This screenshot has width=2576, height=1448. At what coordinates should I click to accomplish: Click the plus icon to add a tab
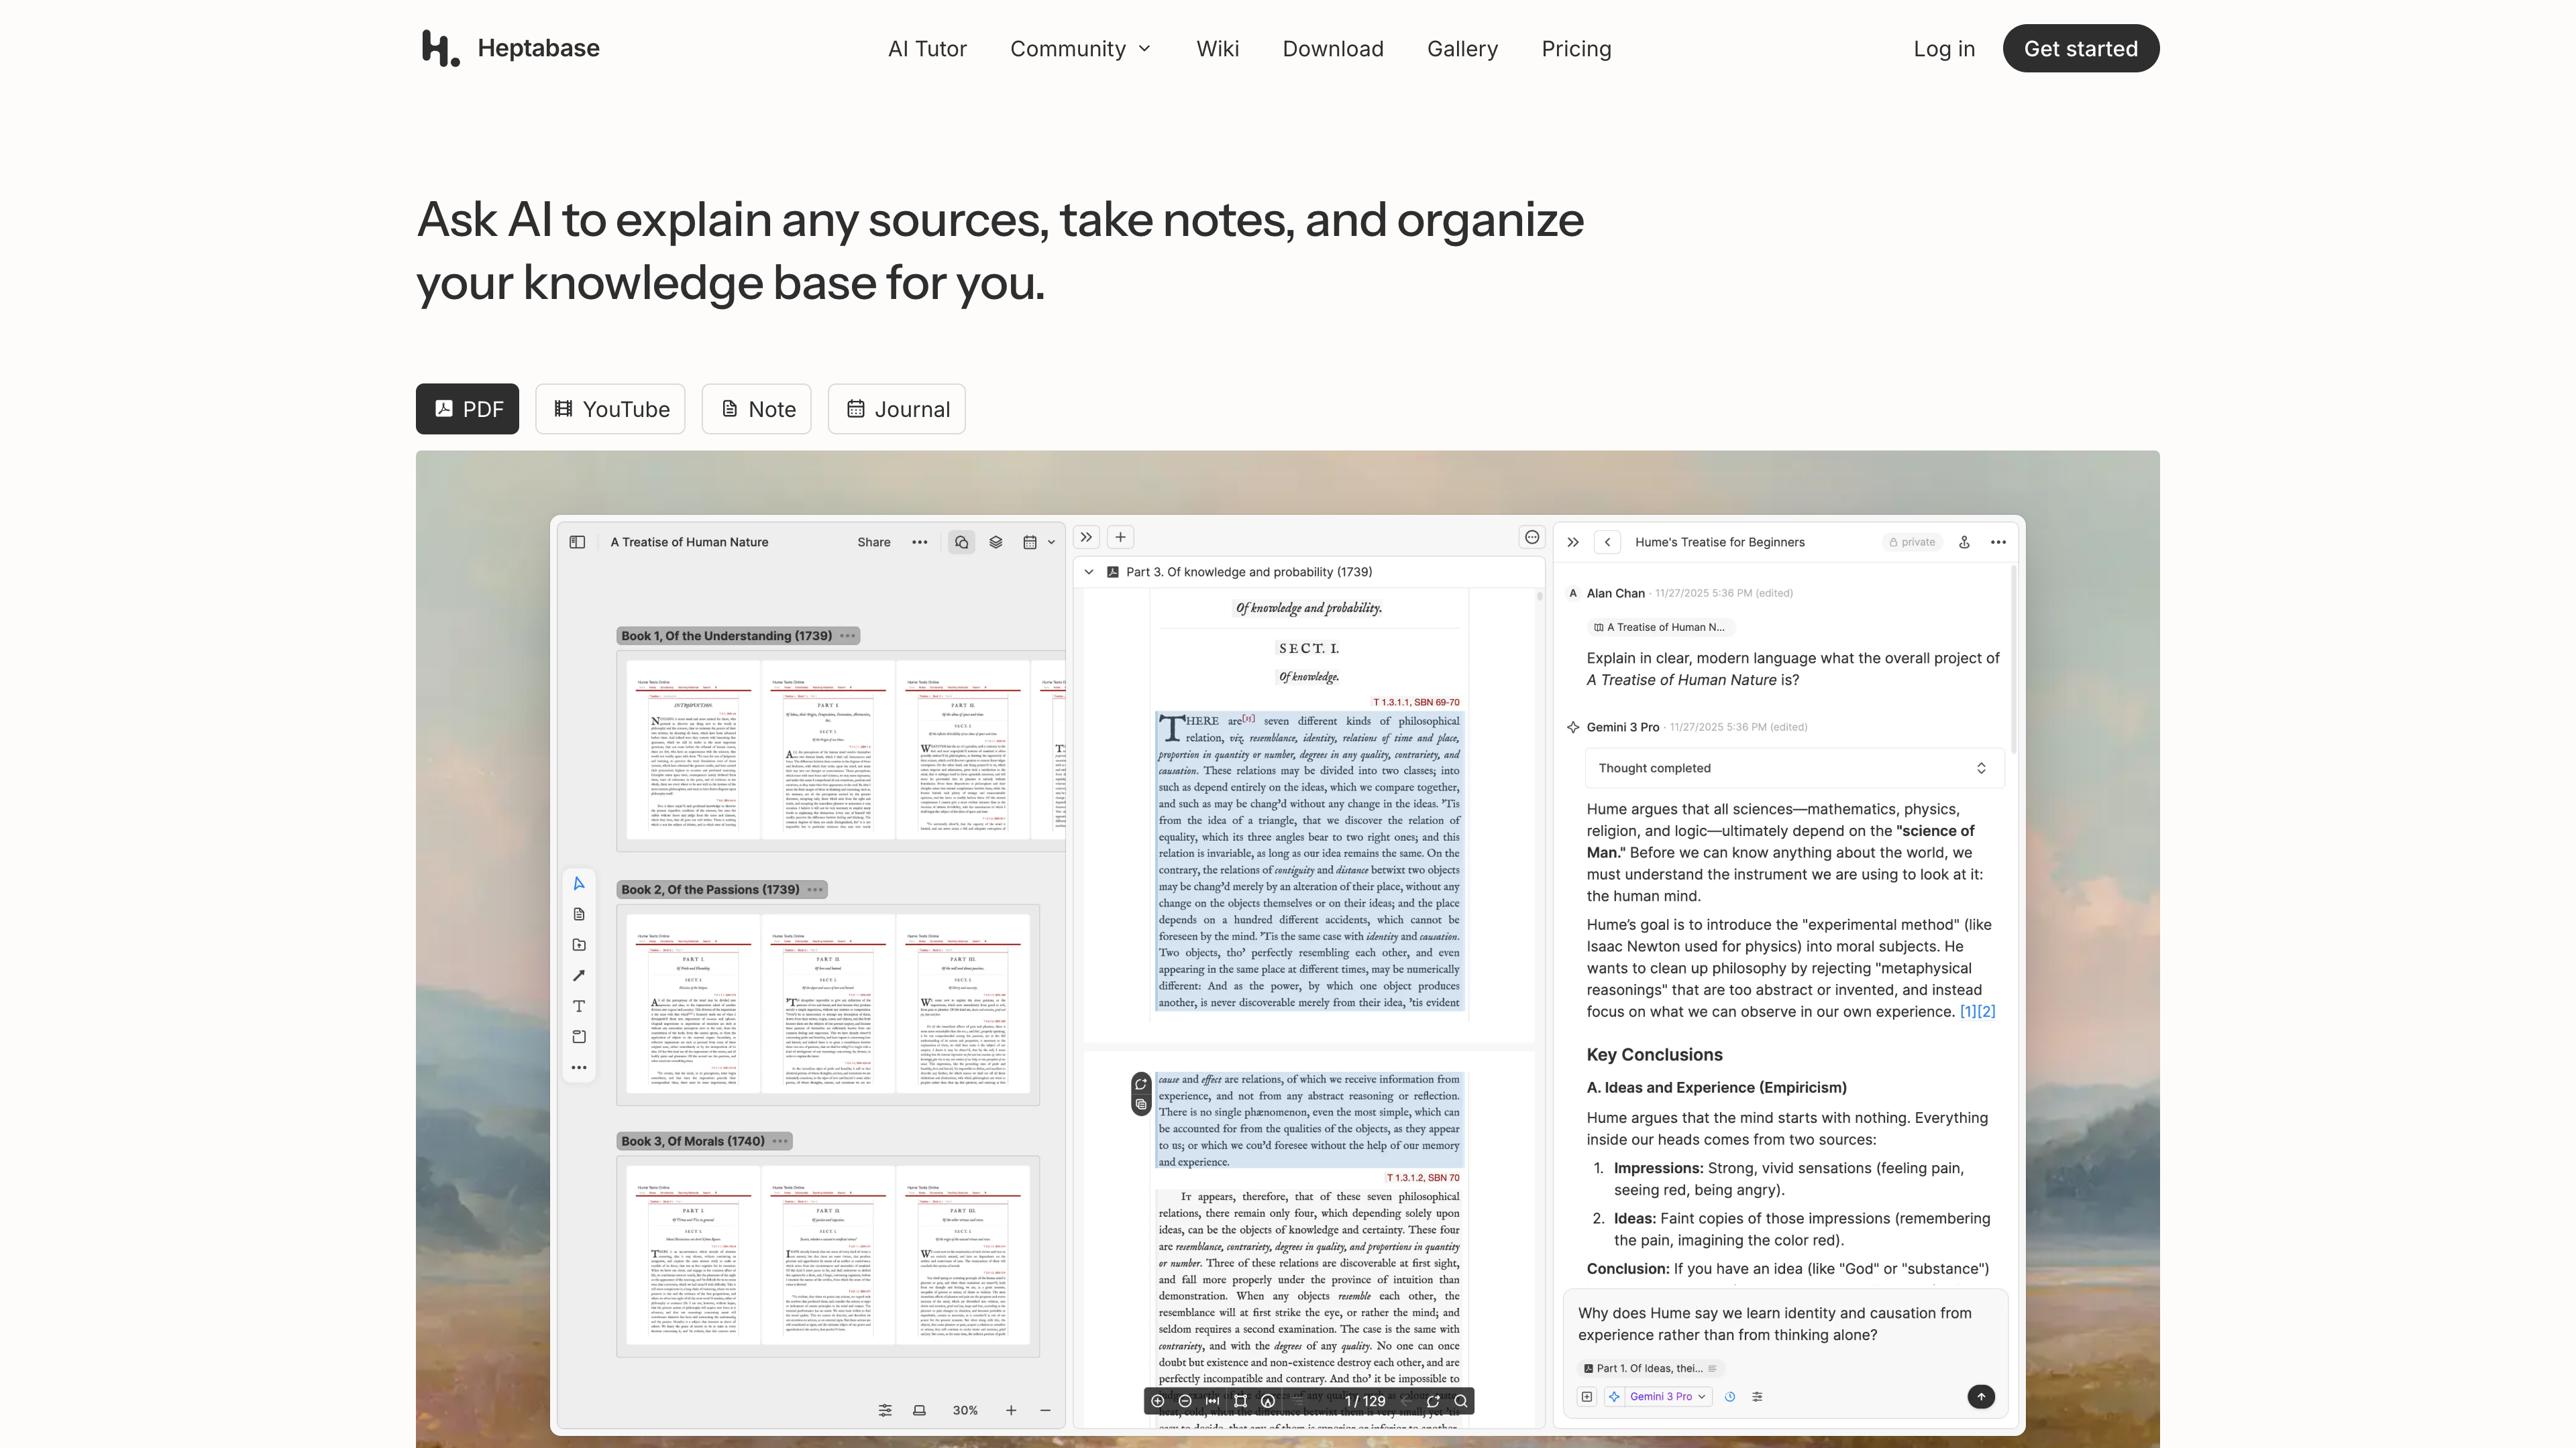click(x=1120, y=536)
